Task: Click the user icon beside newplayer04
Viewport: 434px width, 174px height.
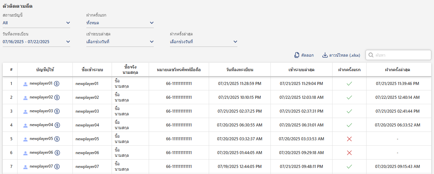Action: point(25,125)
